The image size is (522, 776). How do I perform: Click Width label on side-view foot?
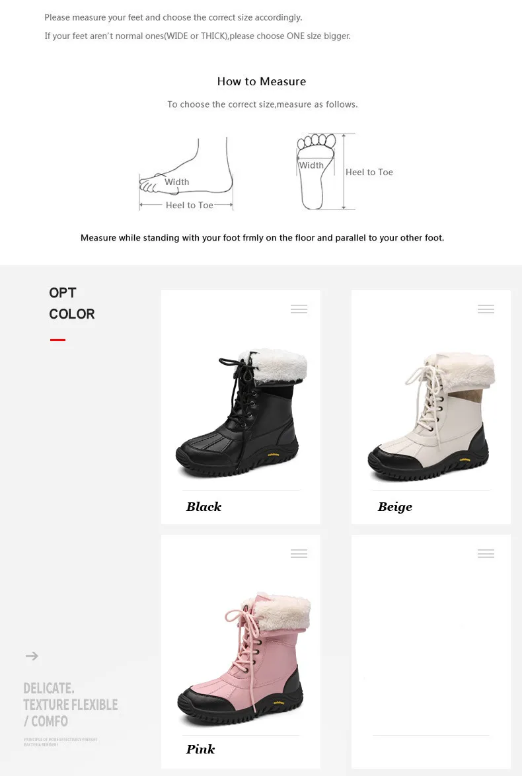pyautogui.click(x=176, y=182)
